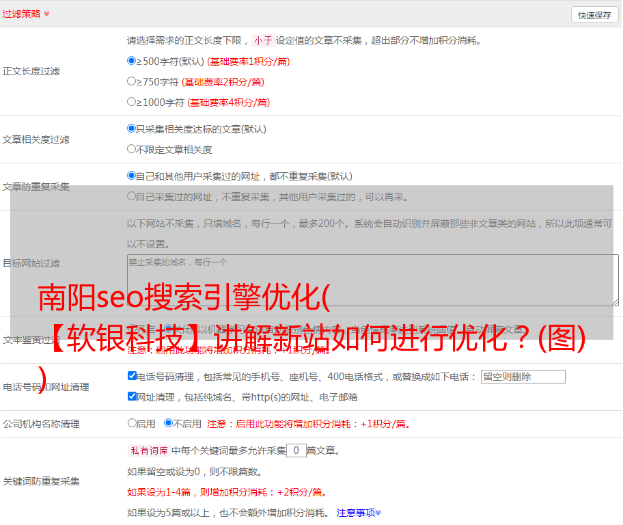Viewport: 623px width, 525px height.
Task: Choose 自己采集过的网址，不重复采集 option
Action: tap(132, 197)
